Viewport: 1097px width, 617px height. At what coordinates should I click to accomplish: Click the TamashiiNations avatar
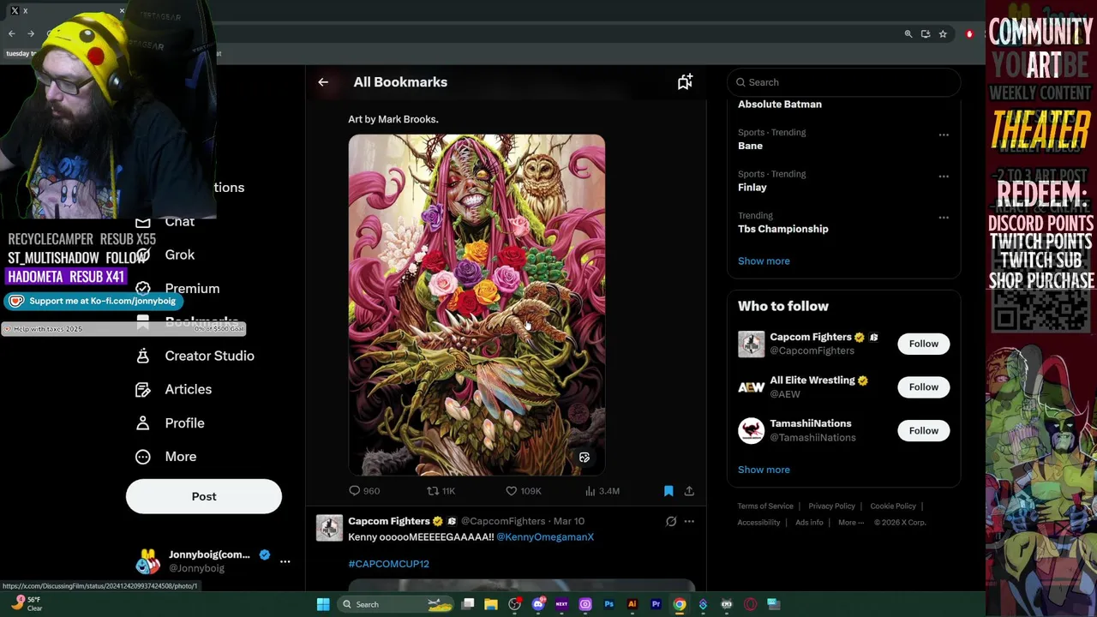[x=752, y=430]
